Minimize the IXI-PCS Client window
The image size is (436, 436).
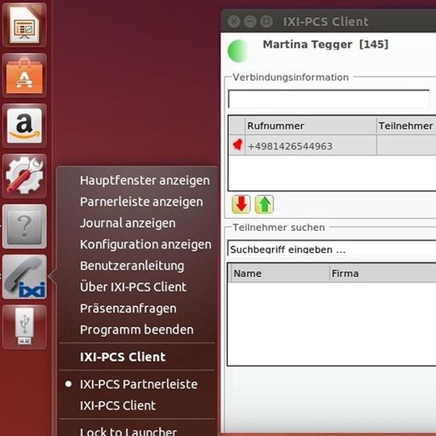(250, 22)
